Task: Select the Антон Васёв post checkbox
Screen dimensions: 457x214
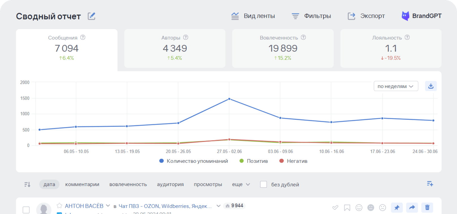Action: [26, 210]
